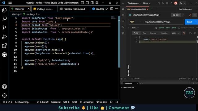Change the CRLF end-of-line sequence

pos(75,102)
